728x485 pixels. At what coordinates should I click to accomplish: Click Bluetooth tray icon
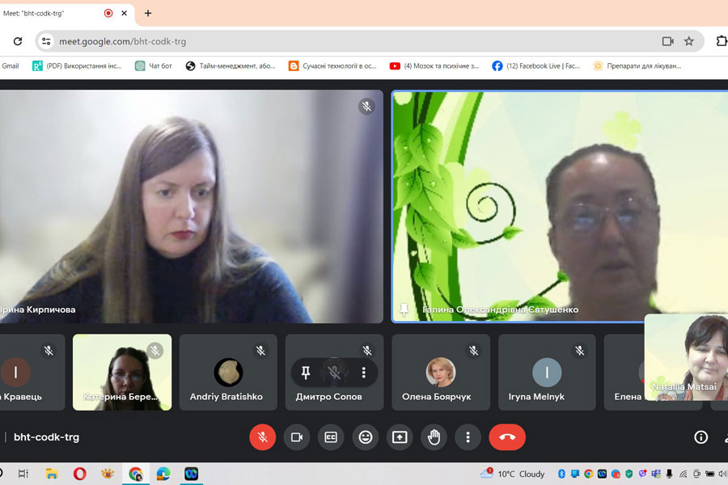pos(561,474)
